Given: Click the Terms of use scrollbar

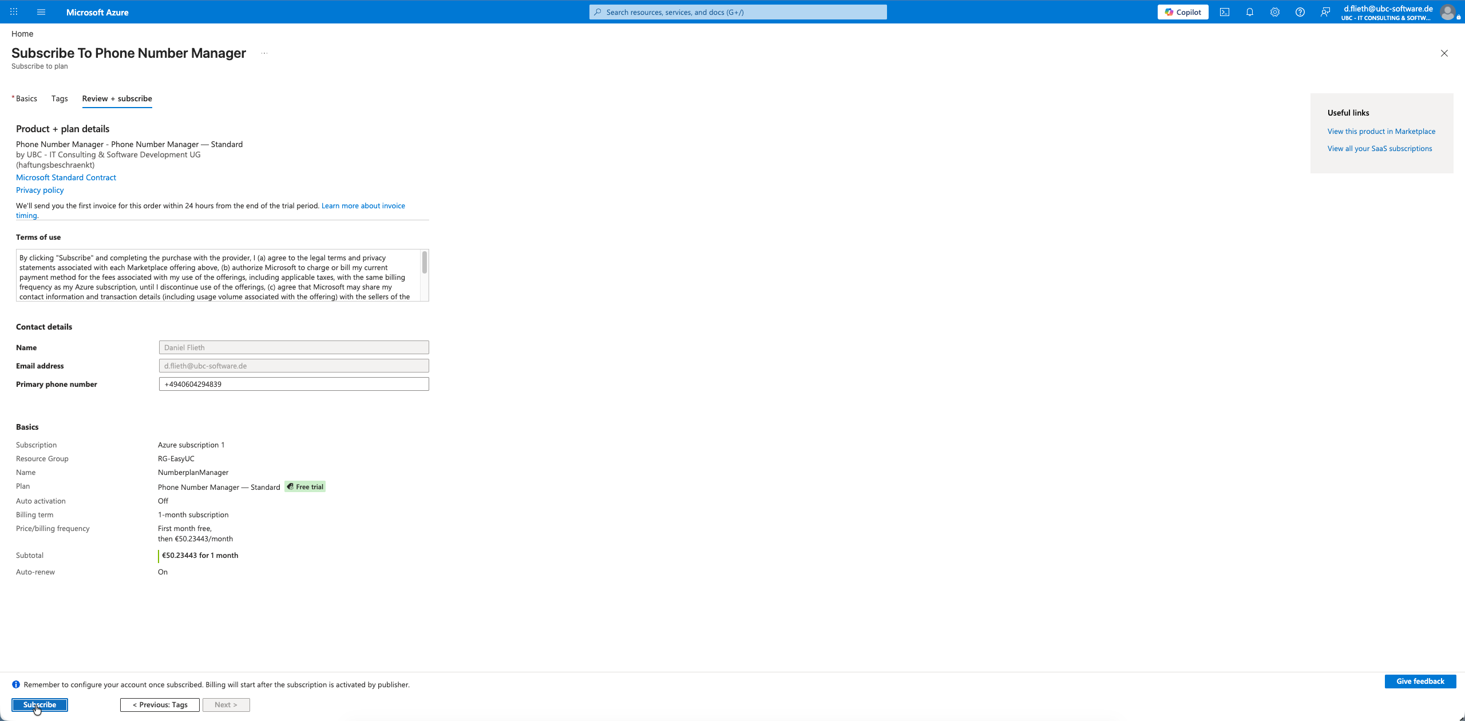Looking at the screenshot, I should point(425,262).
